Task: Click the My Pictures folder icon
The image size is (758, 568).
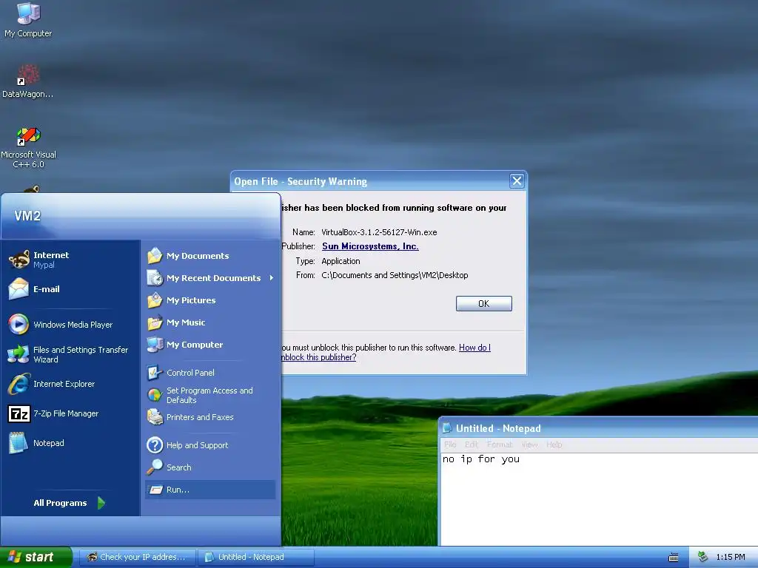Action: tap(155, 300)
